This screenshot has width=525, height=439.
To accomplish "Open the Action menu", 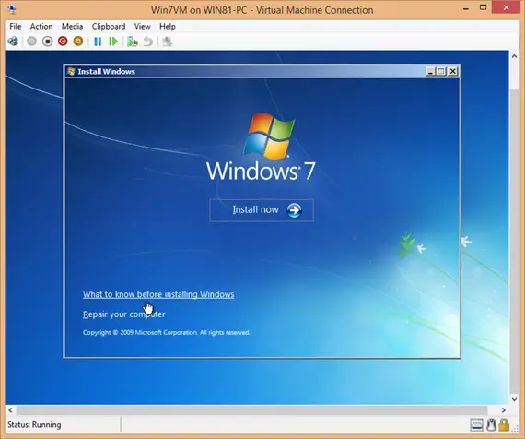I will coord(41,26).
